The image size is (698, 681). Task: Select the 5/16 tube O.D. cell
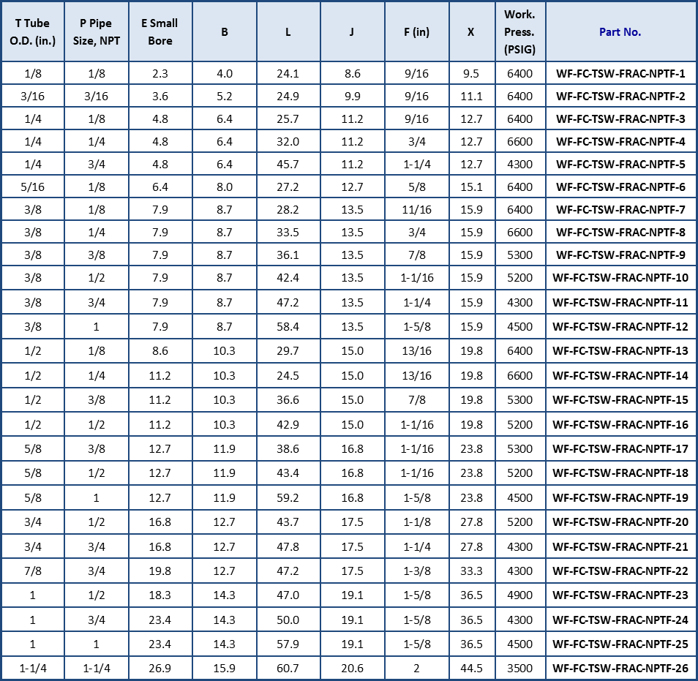tap(32, 187)
